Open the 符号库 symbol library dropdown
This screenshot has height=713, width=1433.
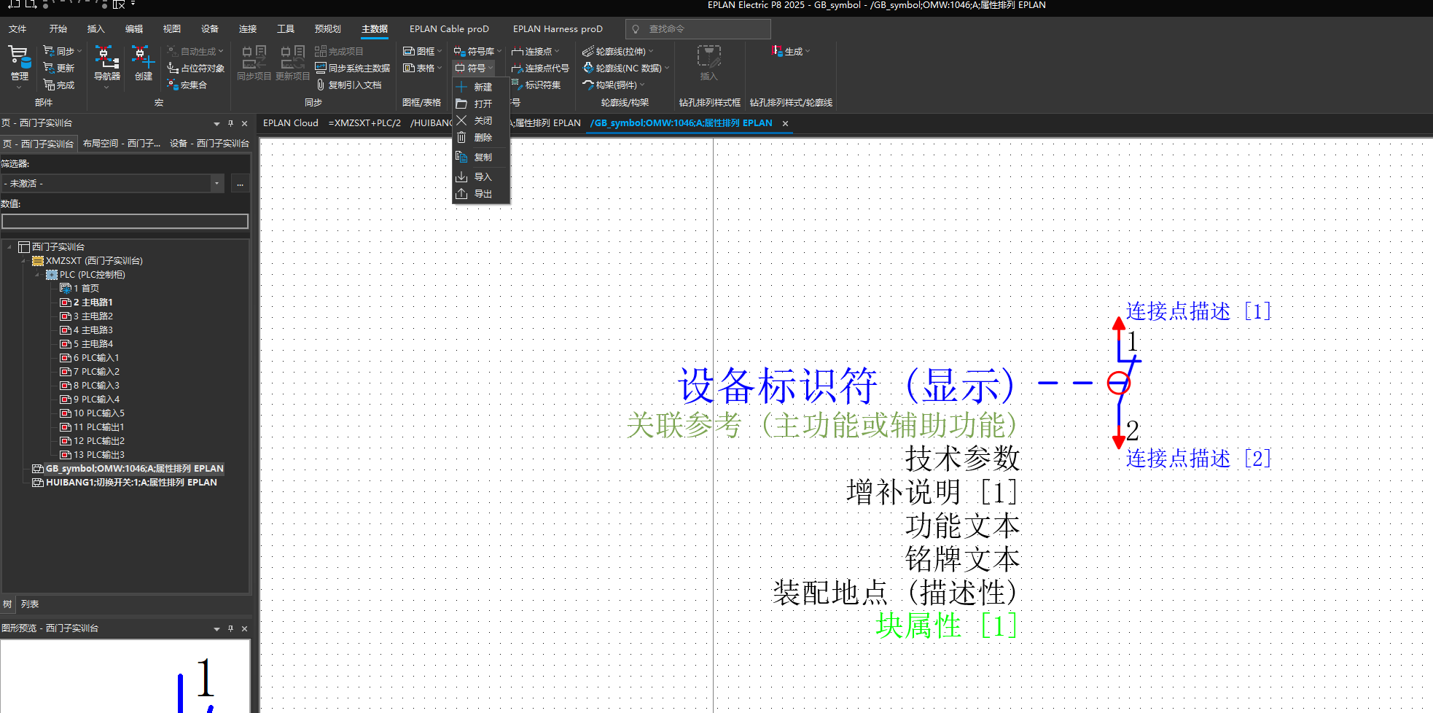tap(477, 51)
